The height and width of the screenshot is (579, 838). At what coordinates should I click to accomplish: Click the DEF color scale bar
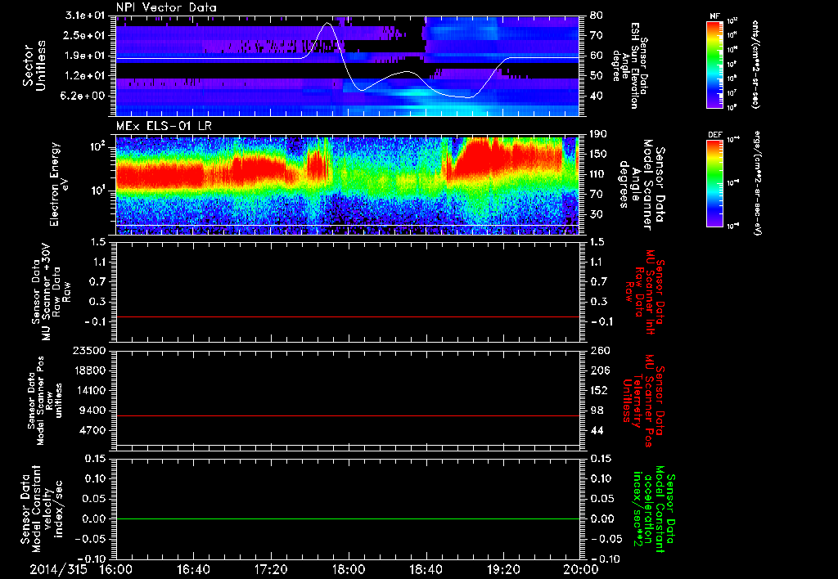(715, 183)
